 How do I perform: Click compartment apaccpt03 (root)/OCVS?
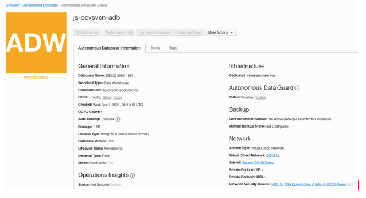pyautogui.click(x=120, y=90)
